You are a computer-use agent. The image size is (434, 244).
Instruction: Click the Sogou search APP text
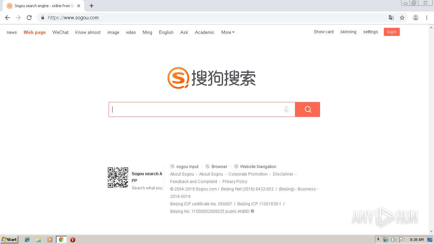click(x=147, y=177)
